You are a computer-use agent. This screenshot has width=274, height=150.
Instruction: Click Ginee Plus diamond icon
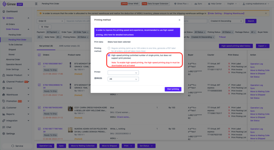(x=175, y=4)
